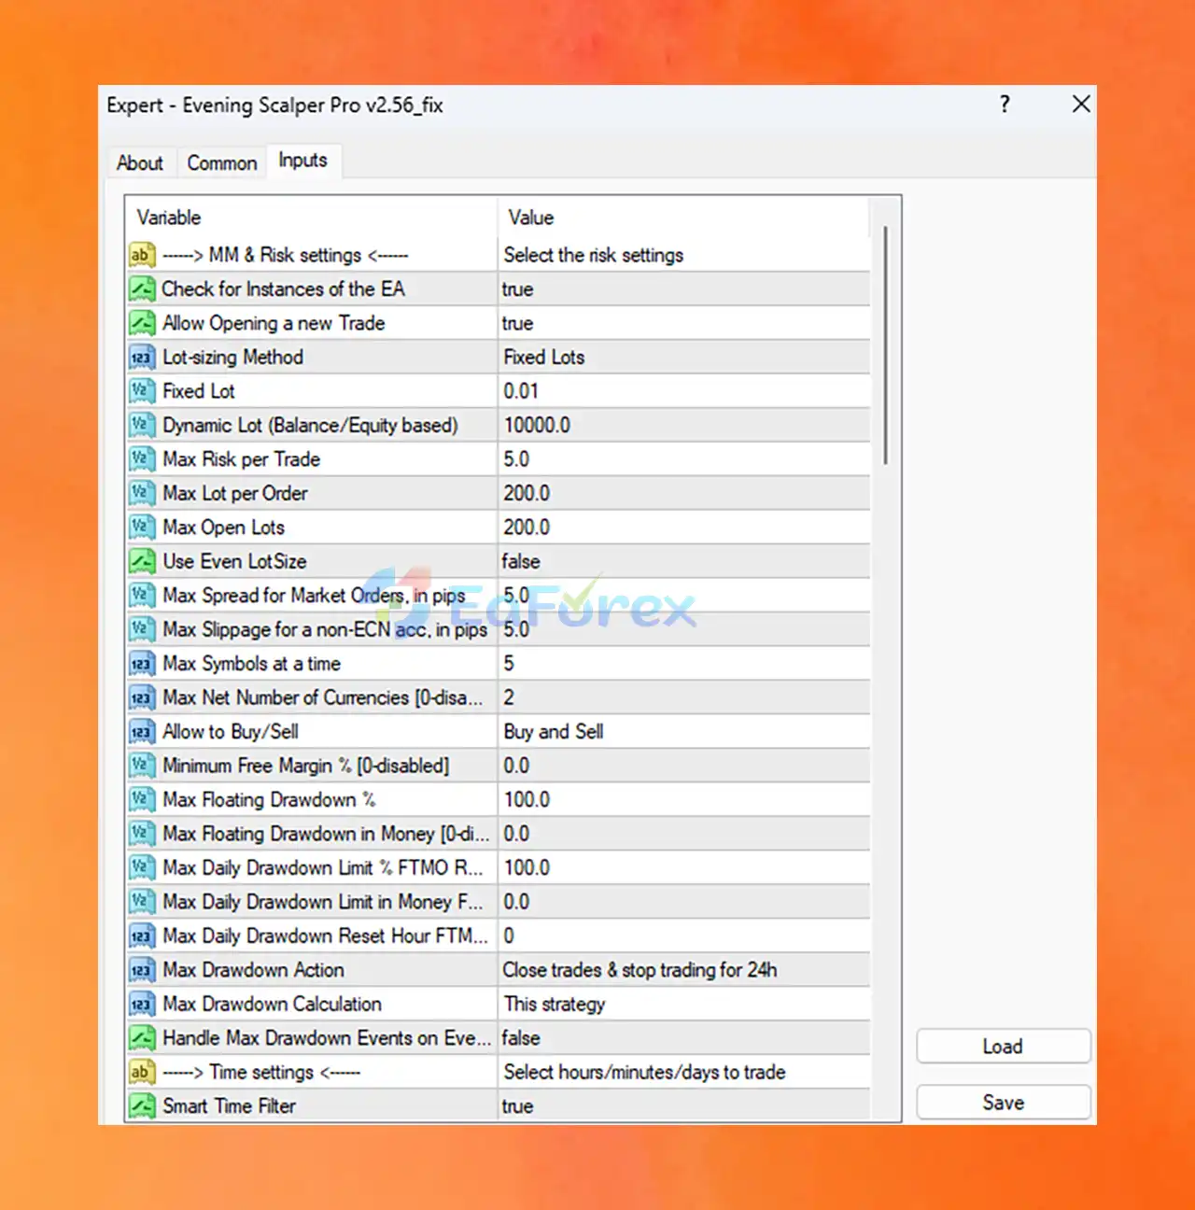Click the inputs list vertical scrollbar thumb
The height and width of the screenshot is (1210, 1195).
(x=885, y=345)
